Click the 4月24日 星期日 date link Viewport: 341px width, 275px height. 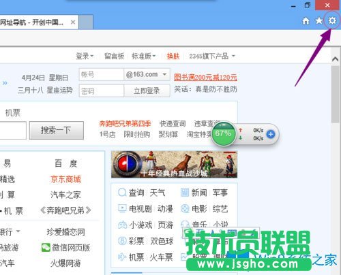(45, 78)
